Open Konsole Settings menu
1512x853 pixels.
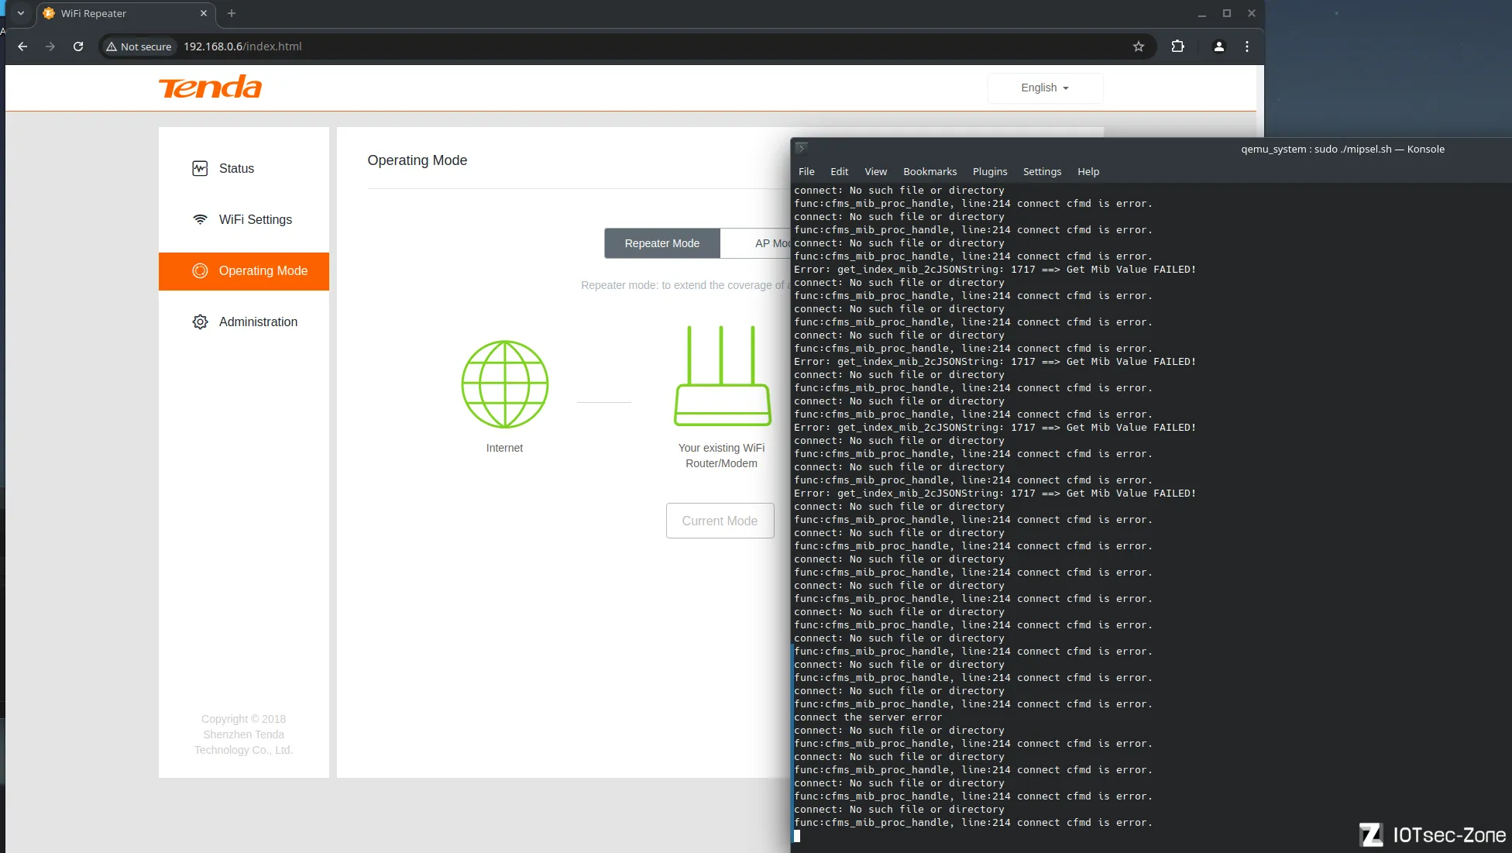tap(1042, 171)
